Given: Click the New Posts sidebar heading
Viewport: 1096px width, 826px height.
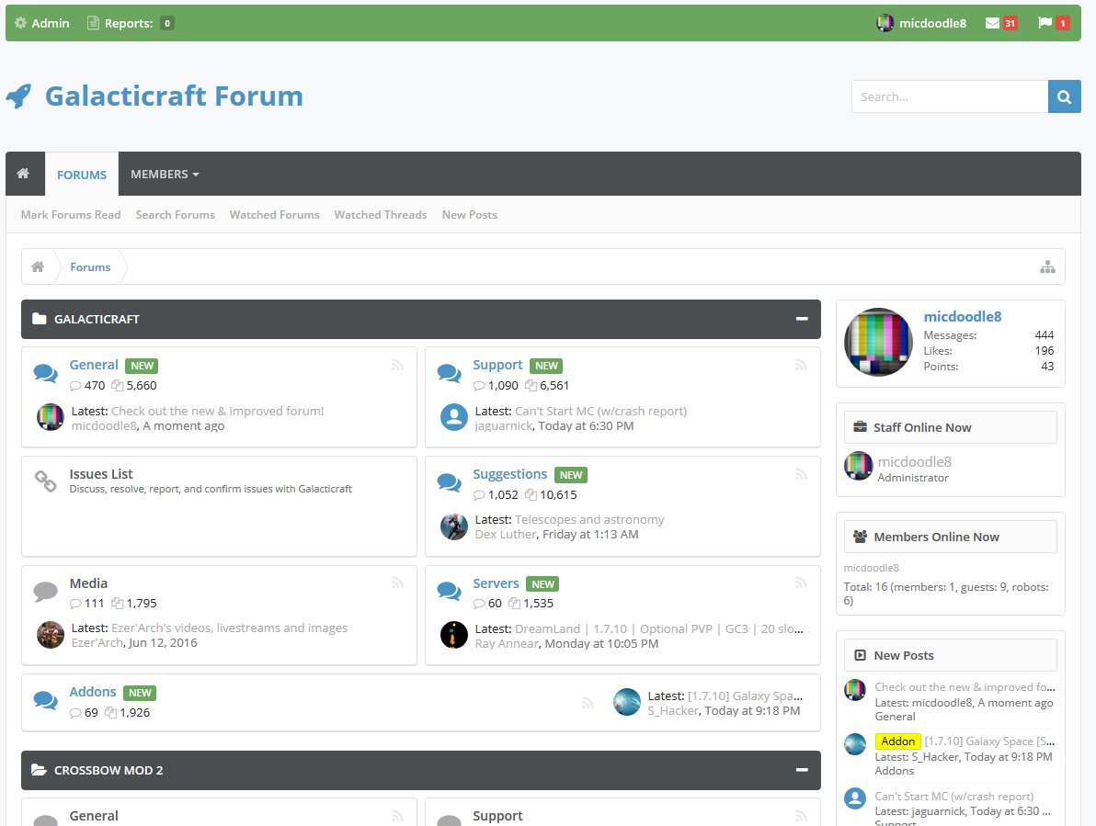Looking at the screenshot, I should click(x=903, y=656).
